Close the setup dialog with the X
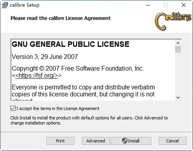 184,5
